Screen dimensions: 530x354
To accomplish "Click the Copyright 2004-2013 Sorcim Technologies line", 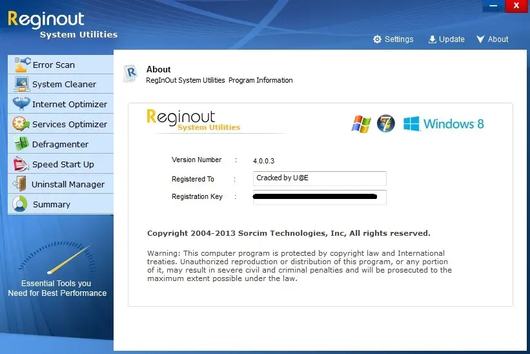I will pos(289,233).
